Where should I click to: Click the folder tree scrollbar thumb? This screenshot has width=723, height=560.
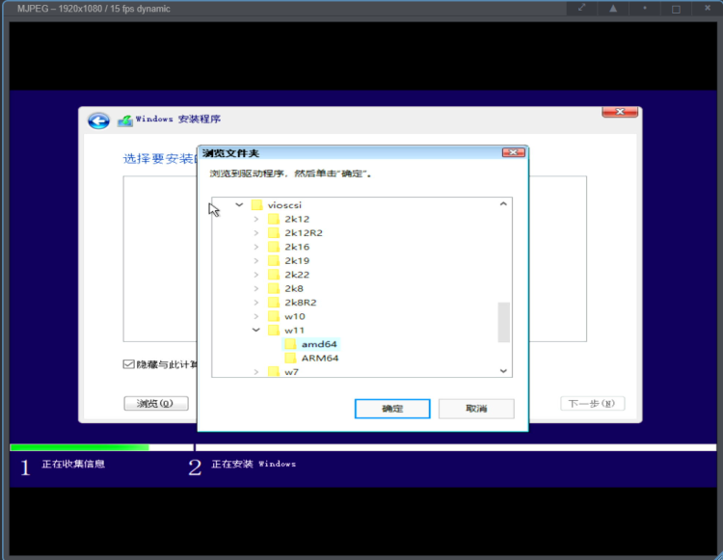503,322
